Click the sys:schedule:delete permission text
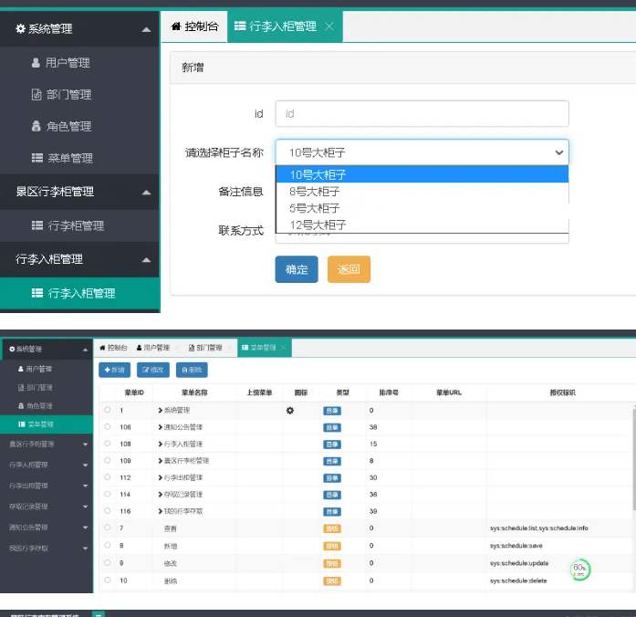This screenshot has width=636, height=617. click(518, 580)
